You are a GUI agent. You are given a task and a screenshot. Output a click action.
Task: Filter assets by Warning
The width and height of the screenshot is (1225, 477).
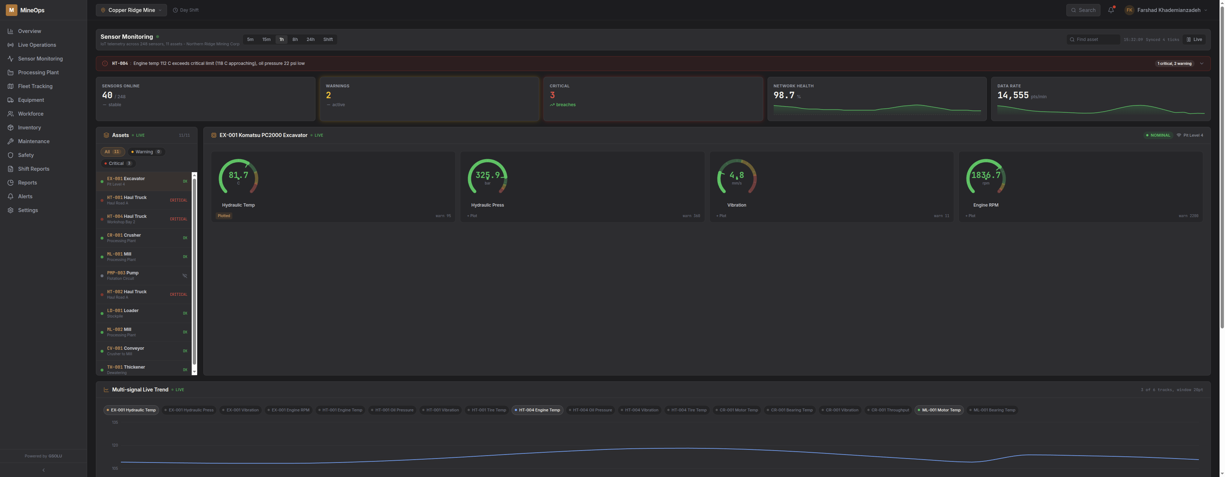point(146,152)
